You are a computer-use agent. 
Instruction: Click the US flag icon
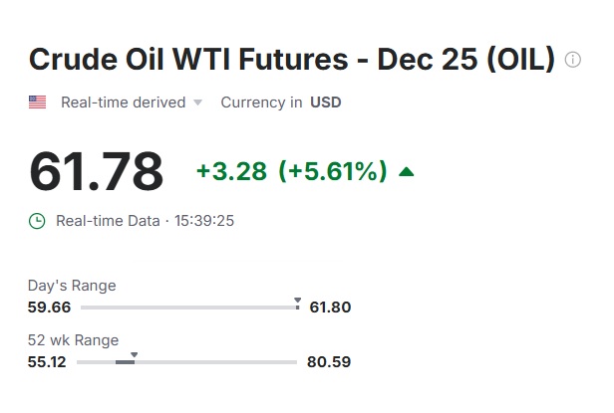pyautogui.click(x=37, y=103)
